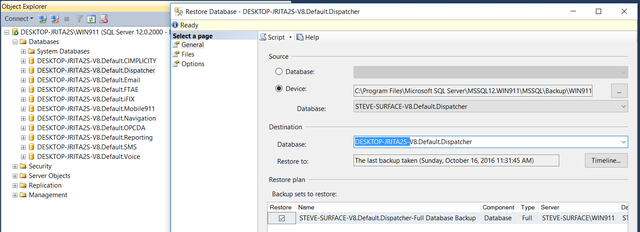The image size is (640, 232).
Task: Open Help in the Restore Database dialog
Action: (x=308, y=37)
